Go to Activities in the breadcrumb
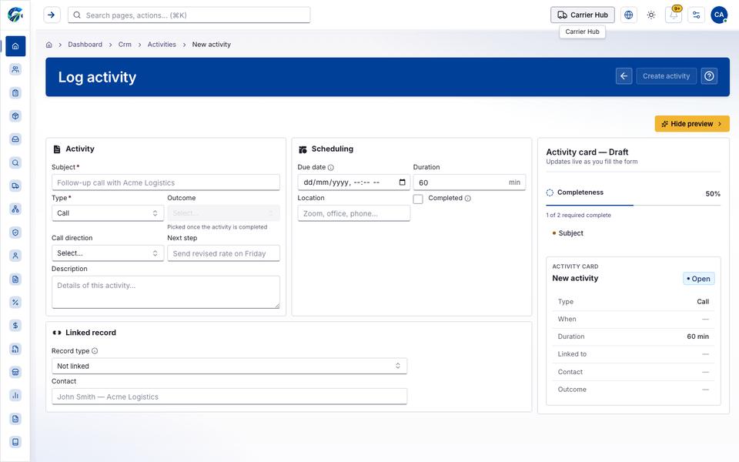739x462 pixels. click(162, 45)
